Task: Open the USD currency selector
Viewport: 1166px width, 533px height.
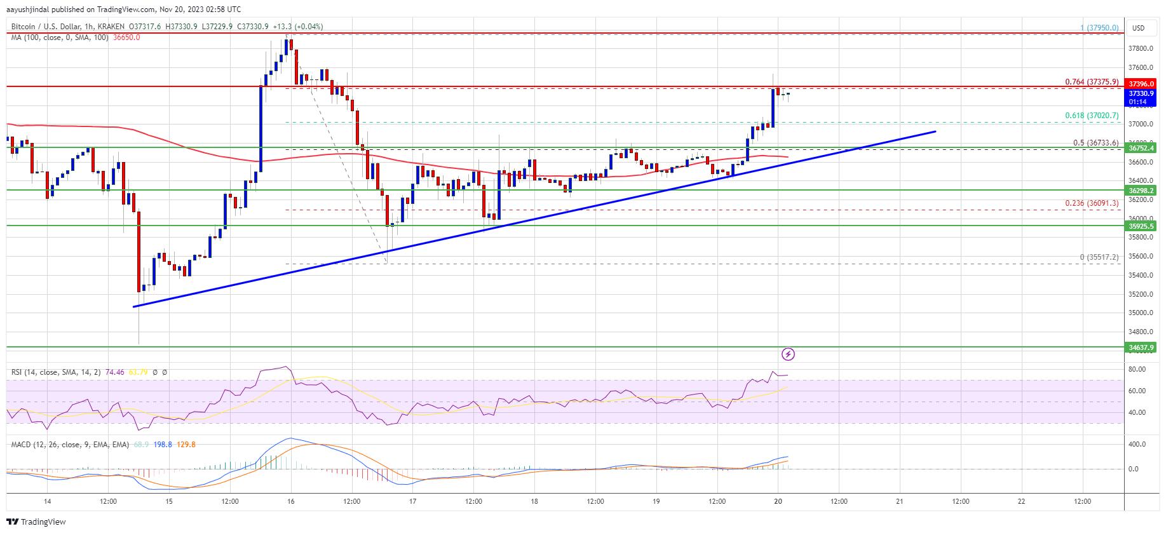Action: tap(1138, 28)
